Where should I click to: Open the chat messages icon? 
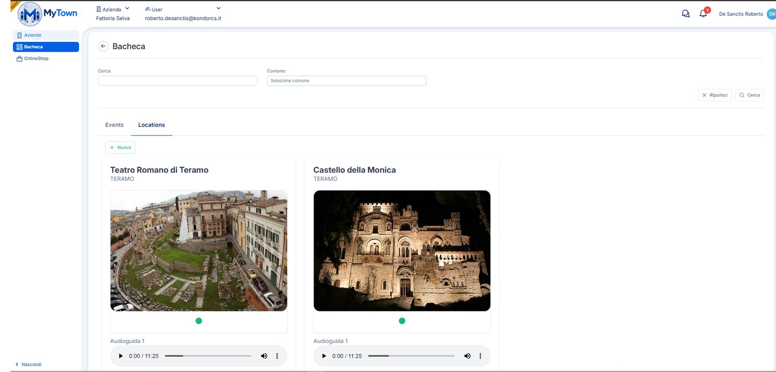click(685, 14)
